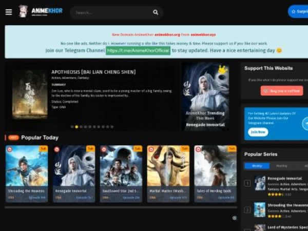308x231 pixels.
Task: Click play icon on Martial Master card
Action: [x=151, y=149]
